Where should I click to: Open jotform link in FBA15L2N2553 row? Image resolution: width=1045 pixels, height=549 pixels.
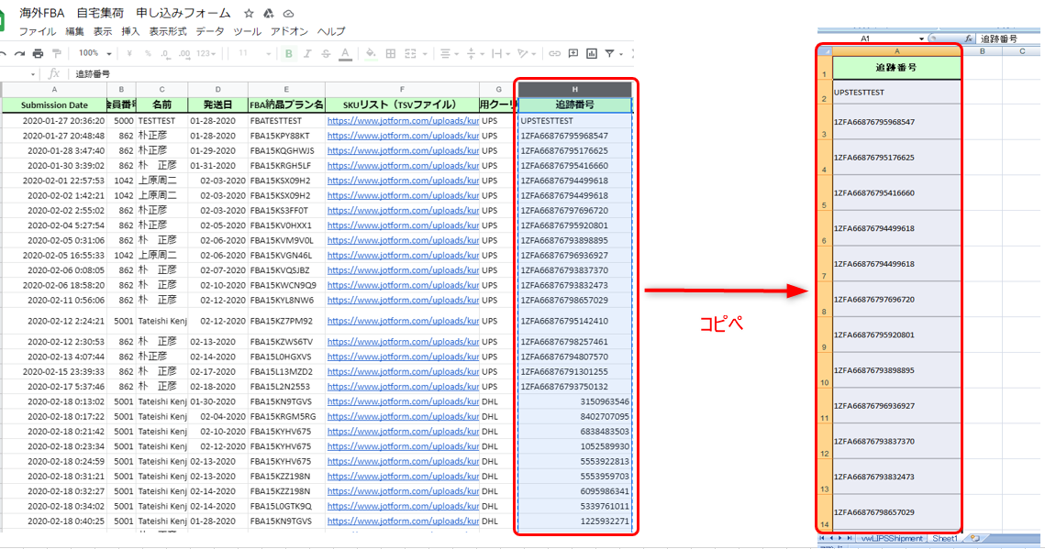pos(403,387)
